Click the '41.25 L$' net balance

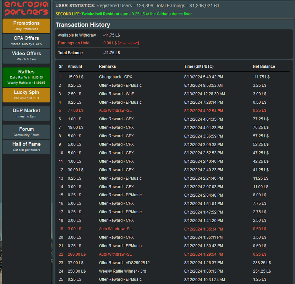[261, 170]
